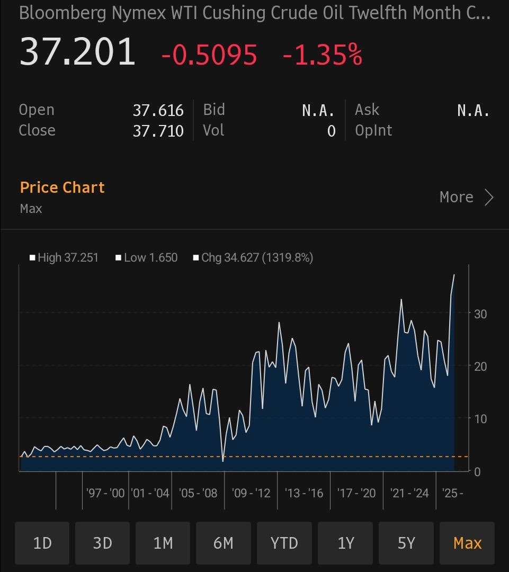Click the Close value 37.710
Image resolution: width=509 pixels, height=572 pixels.
click(x=158, y=131)
